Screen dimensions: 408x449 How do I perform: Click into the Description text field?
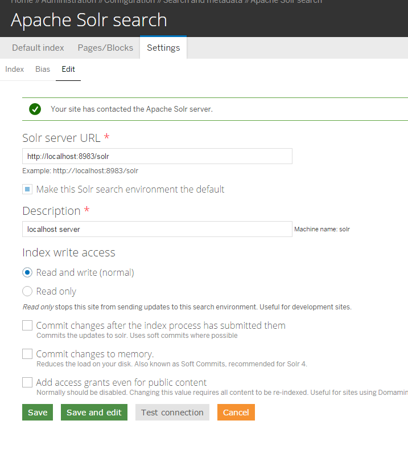pyautogui.click(x=157, y=229)
